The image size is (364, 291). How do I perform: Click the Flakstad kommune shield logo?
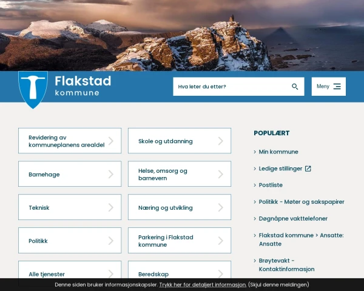[x=33, y=90]
